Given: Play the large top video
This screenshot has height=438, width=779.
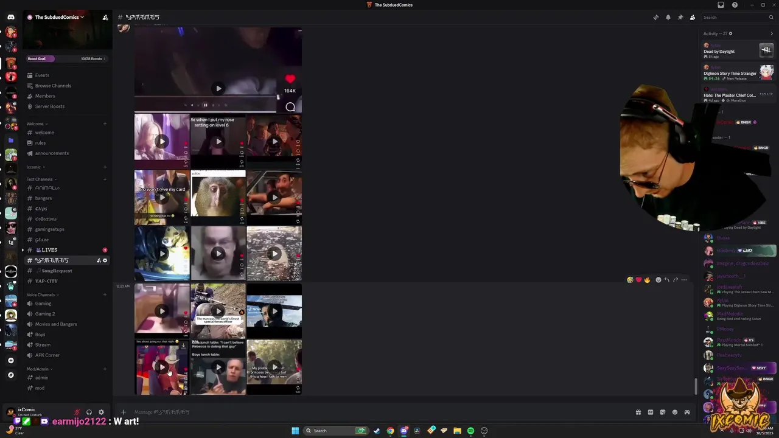Looking at the screenshot, I should click(218, 89).
